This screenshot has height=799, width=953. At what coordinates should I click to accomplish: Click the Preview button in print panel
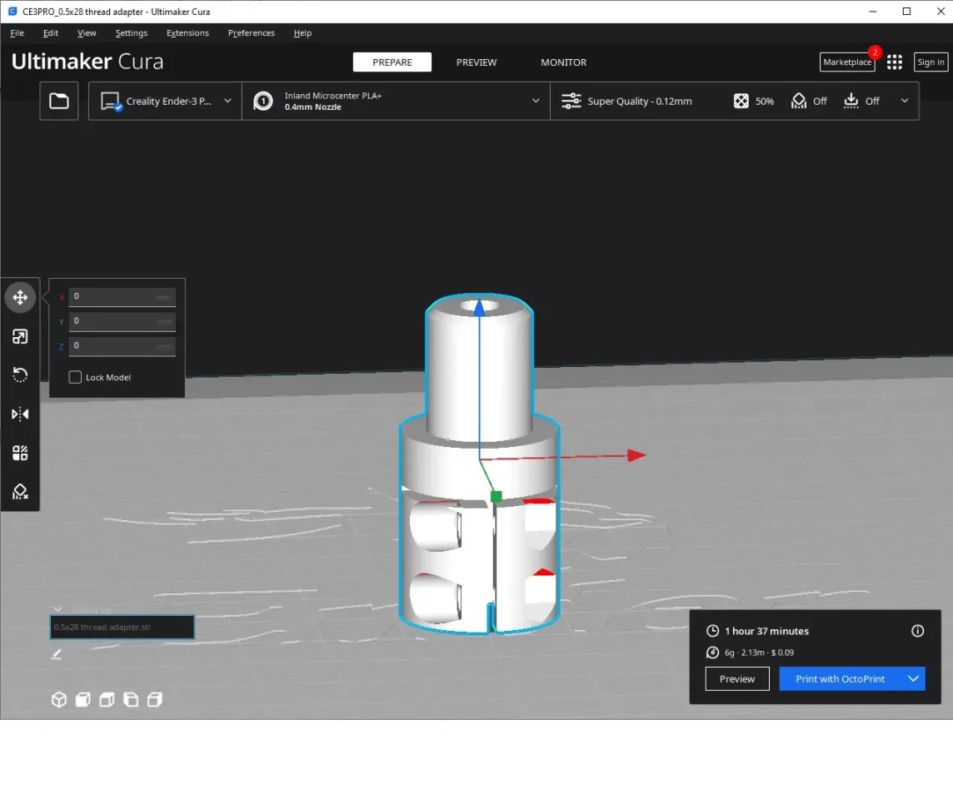click(737, 679)
